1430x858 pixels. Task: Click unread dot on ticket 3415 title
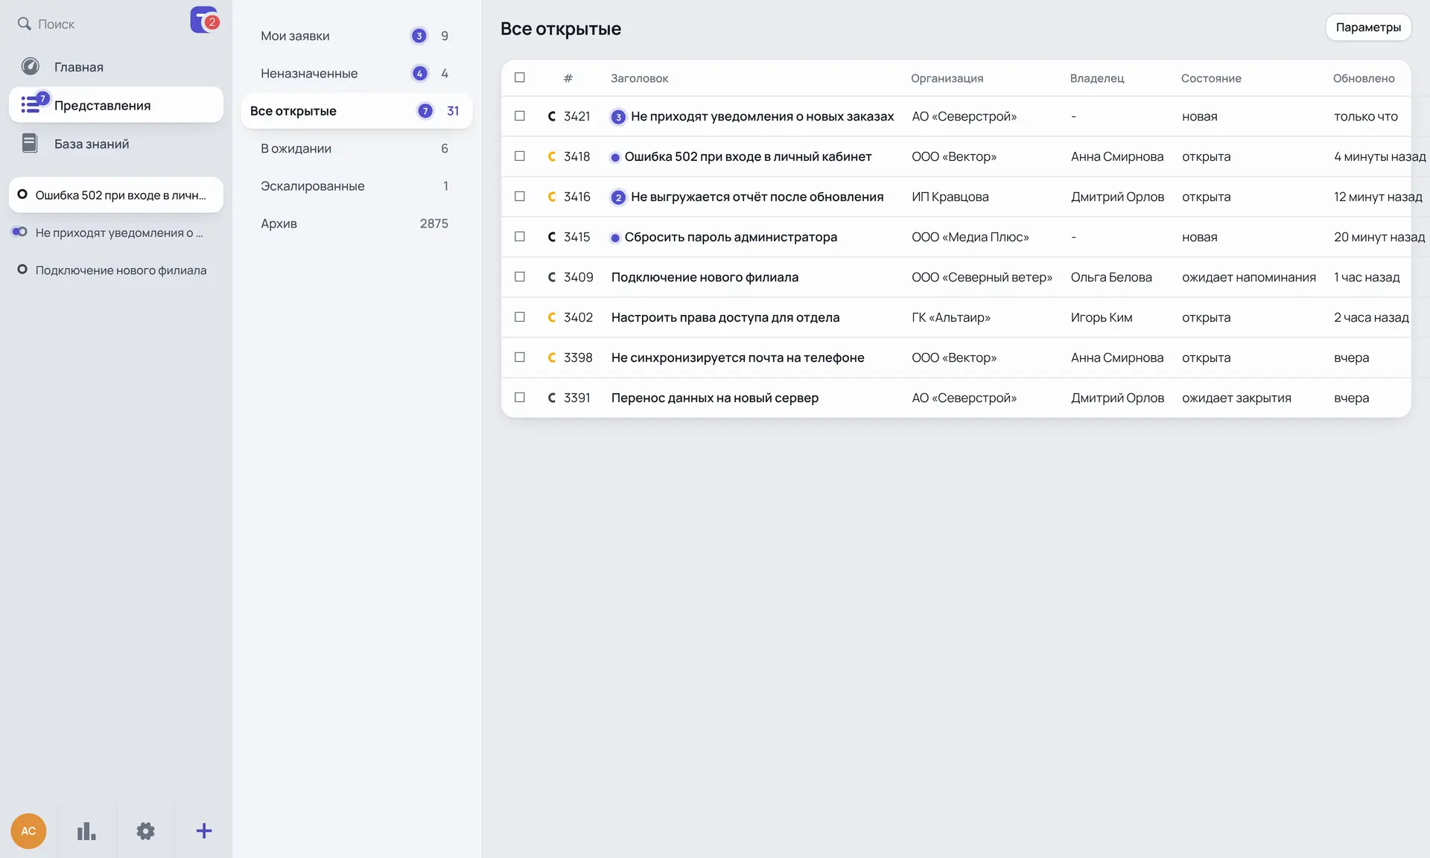[615, 238]
